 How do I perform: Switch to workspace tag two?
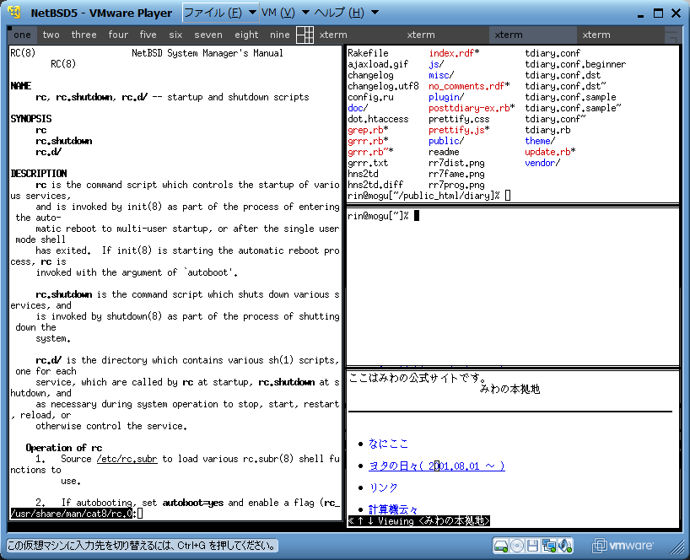coord(51,35)
